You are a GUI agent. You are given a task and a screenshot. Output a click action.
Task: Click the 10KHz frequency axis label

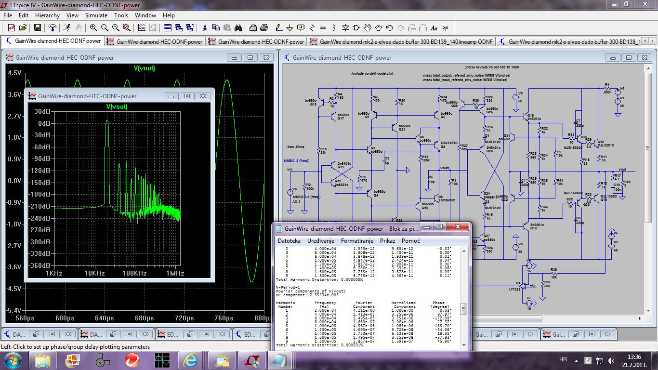[x=94, y=273]
